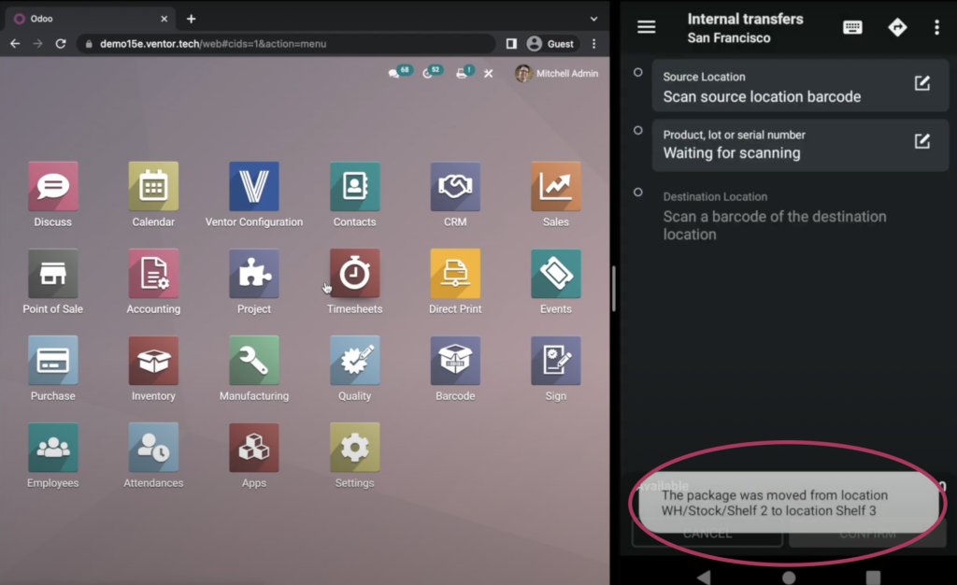The width and height of the screenshot is (957, 585).
Task: Tap Android recent apps button
Action: 874,578
